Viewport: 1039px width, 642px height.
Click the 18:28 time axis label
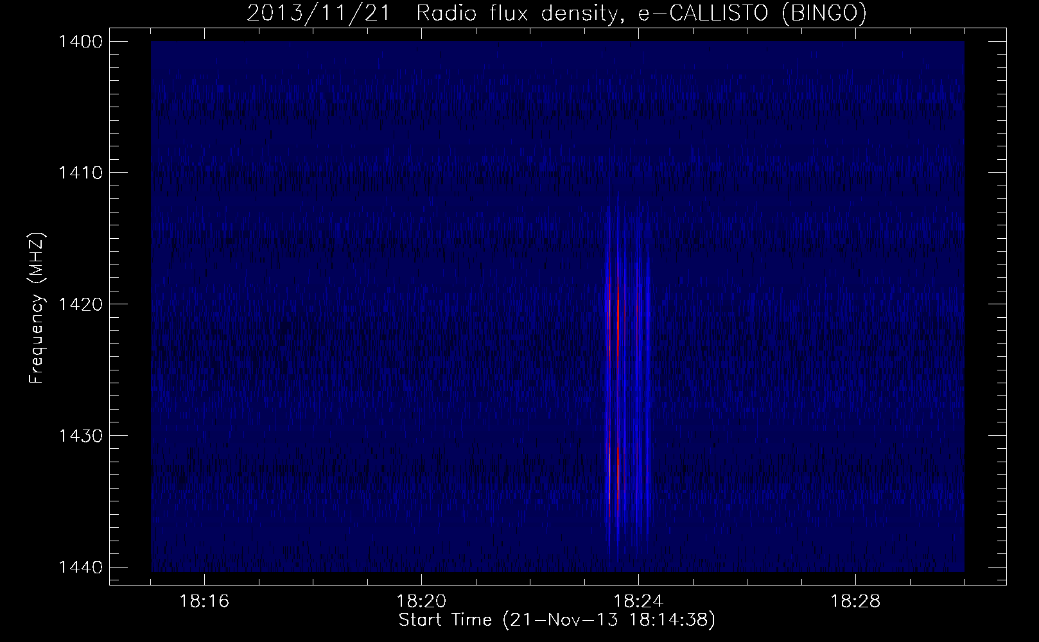tap(856, 602)
